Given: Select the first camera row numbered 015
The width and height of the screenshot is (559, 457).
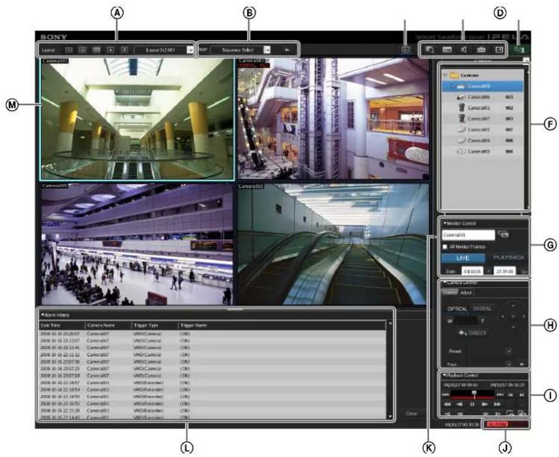Looking at the screenshot, I should (483, 97).
